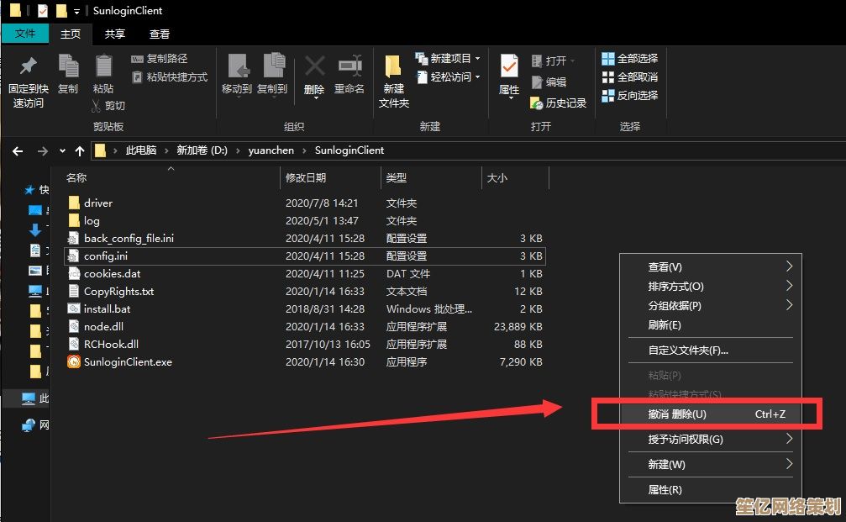The width and height of the screenshot is (846, 522).
Task: Click the yuanchen breadcrumb
Action: (271, 150)
